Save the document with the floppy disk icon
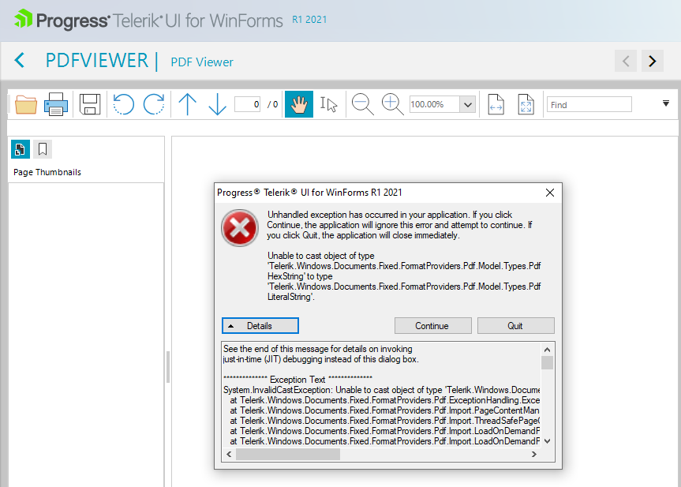The height and width of the screenshot is (487, 681). tap(90, 104)
